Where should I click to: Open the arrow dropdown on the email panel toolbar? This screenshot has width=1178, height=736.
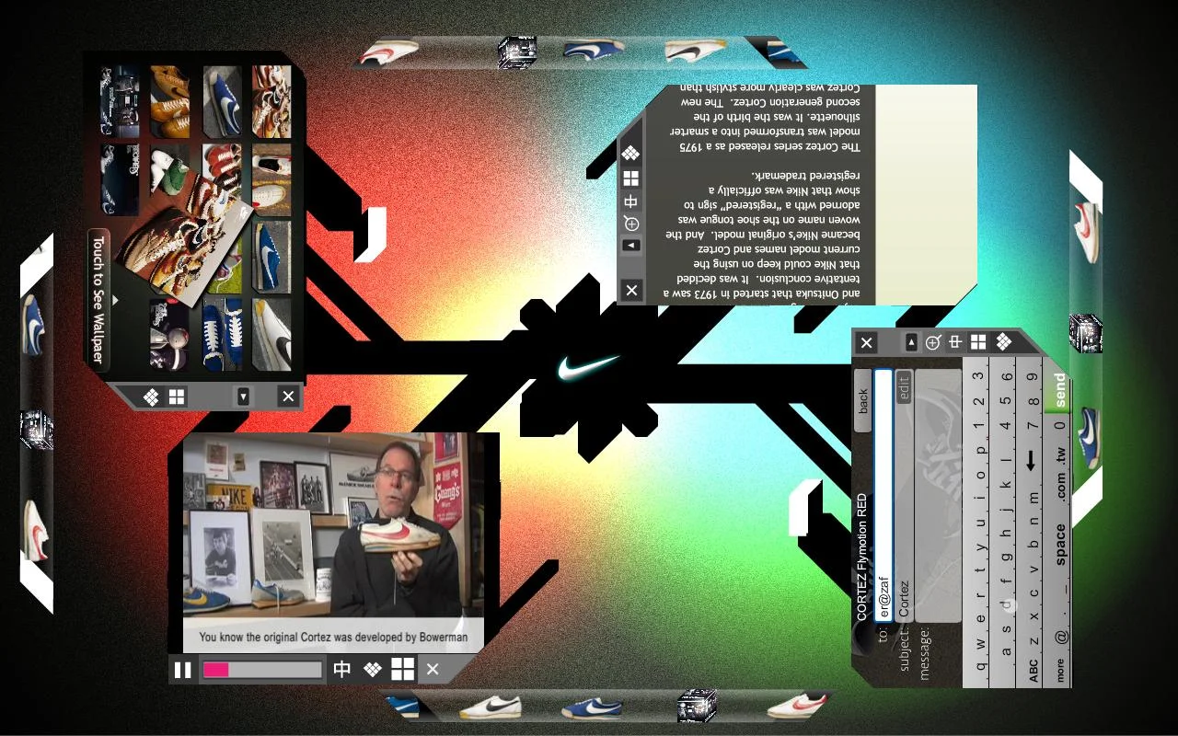[x=911, y=342]
